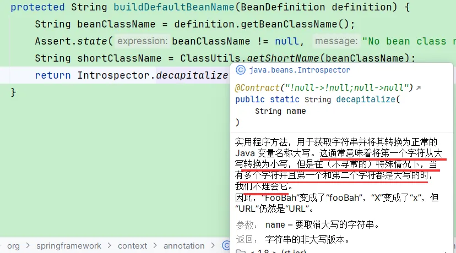
Task: Expand the chevron after context breadcrumb
Action: 155,246
